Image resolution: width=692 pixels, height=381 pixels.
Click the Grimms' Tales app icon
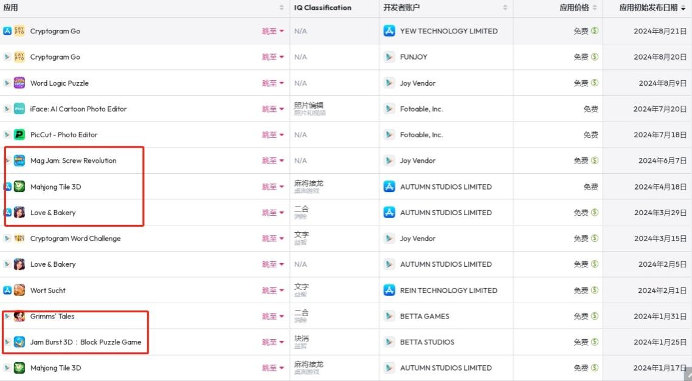click(x=19, y=316)
